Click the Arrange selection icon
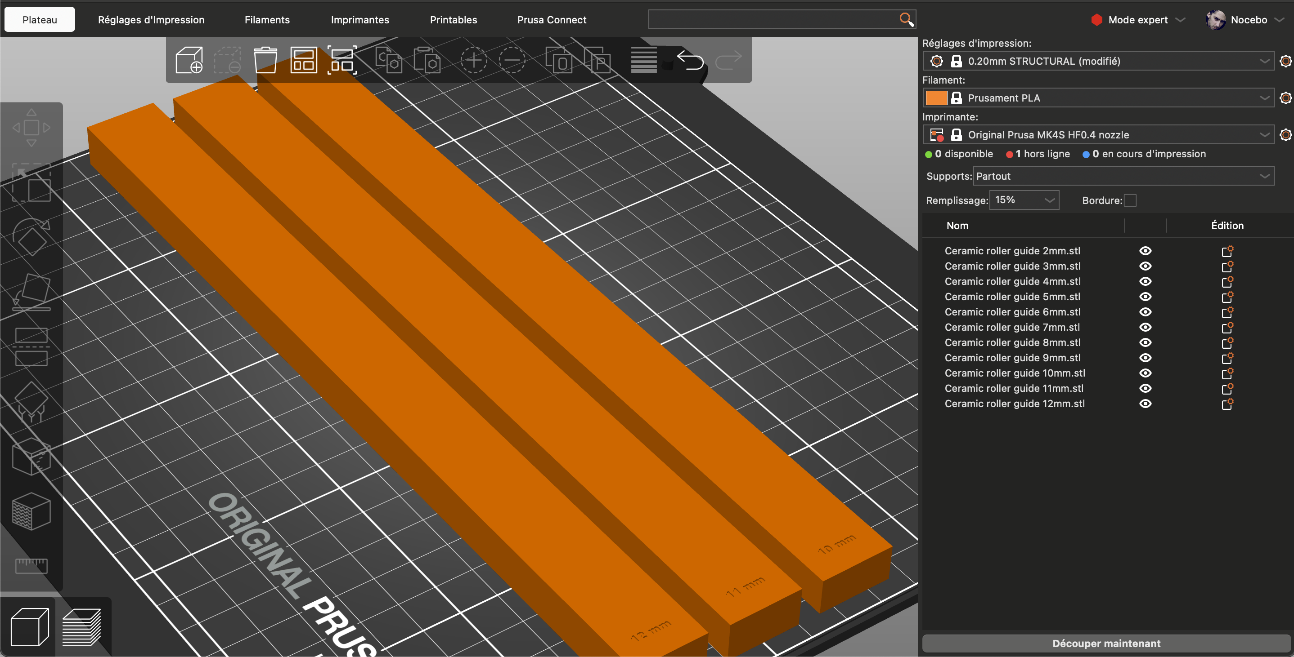 point(342,60)
